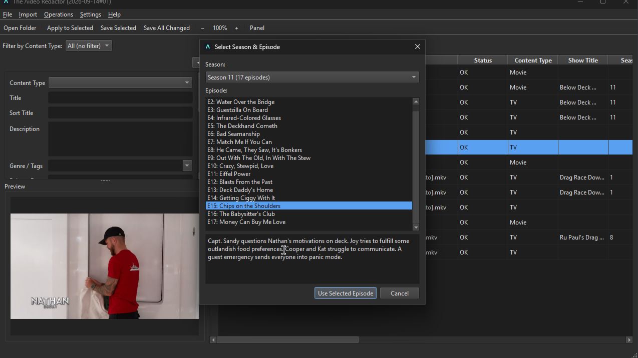Cancel the episode selection dialog

point(400,293)
